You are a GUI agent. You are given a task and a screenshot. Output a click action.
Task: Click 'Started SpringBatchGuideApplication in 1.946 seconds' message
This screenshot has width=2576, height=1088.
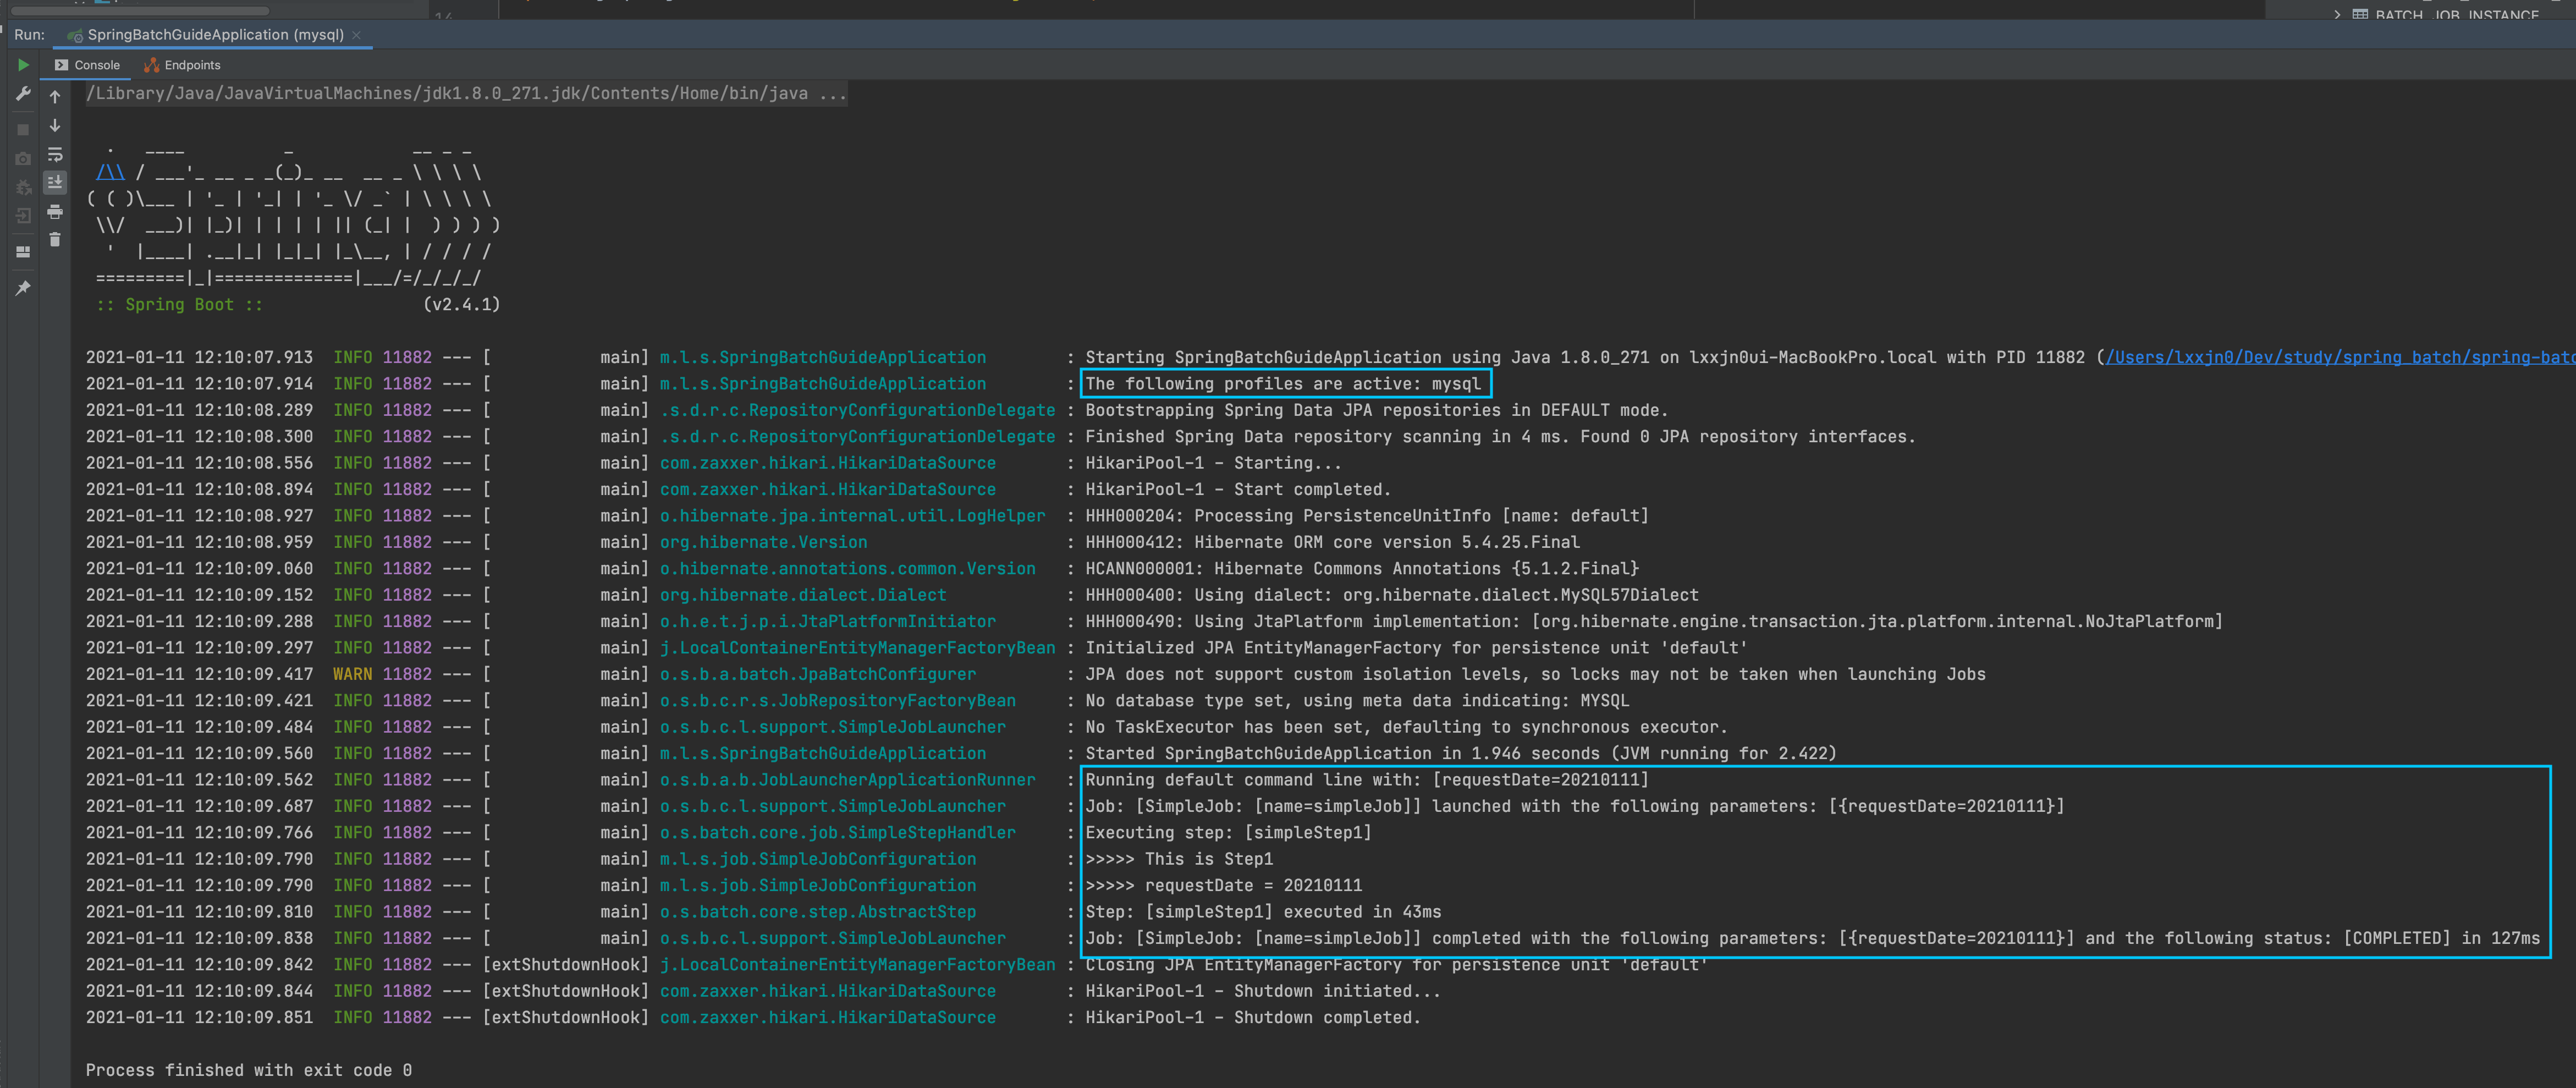coord(1461,754)
